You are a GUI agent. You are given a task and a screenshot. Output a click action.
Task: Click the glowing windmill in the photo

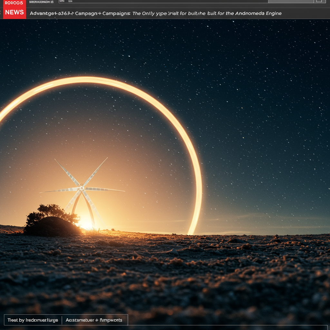[82, 189]
